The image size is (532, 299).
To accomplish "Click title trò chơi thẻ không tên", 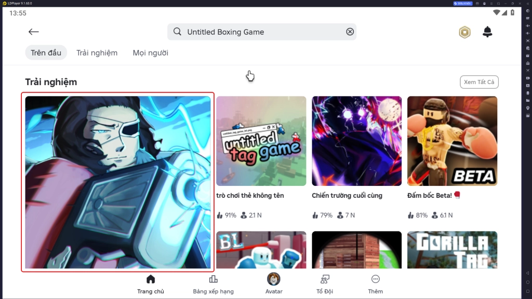I will coord(250,196).
